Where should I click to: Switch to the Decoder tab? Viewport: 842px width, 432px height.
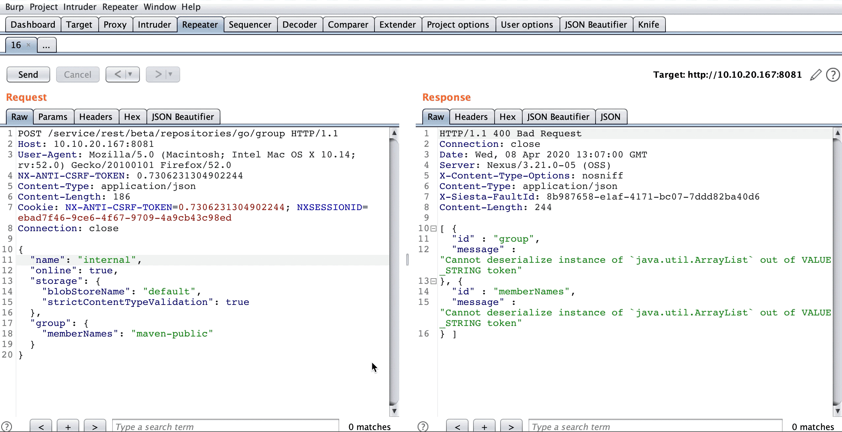pos(300,25)
